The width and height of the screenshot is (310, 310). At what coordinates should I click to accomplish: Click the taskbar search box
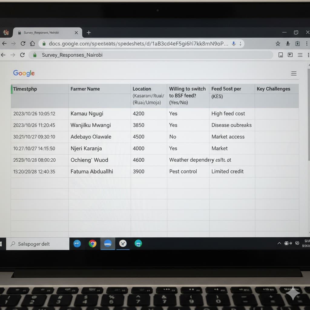pos(38,244)
